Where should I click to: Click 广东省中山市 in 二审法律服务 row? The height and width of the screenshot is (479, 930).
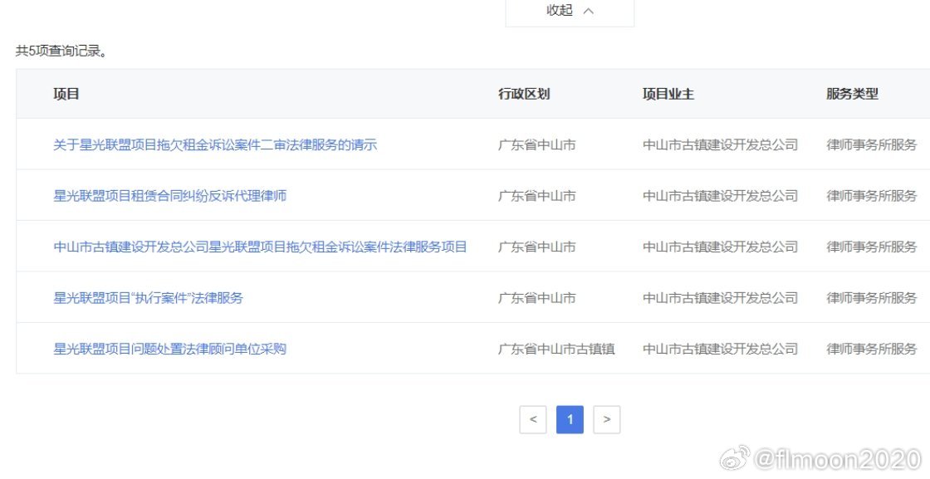[536, 144]
